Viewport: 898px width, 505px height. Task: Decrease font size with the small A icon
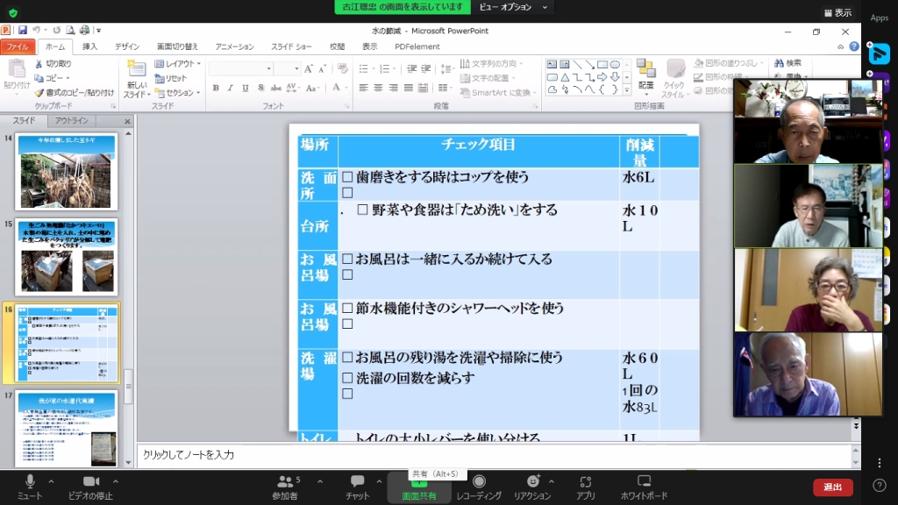(323, 68)
